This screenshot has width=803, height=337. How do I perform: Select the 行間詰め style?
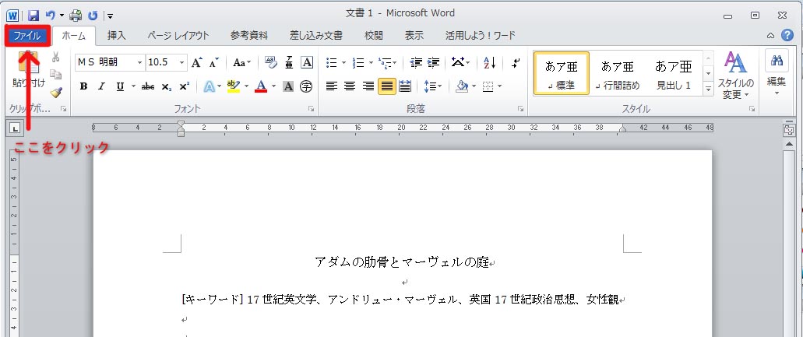(x=617, y=73)
